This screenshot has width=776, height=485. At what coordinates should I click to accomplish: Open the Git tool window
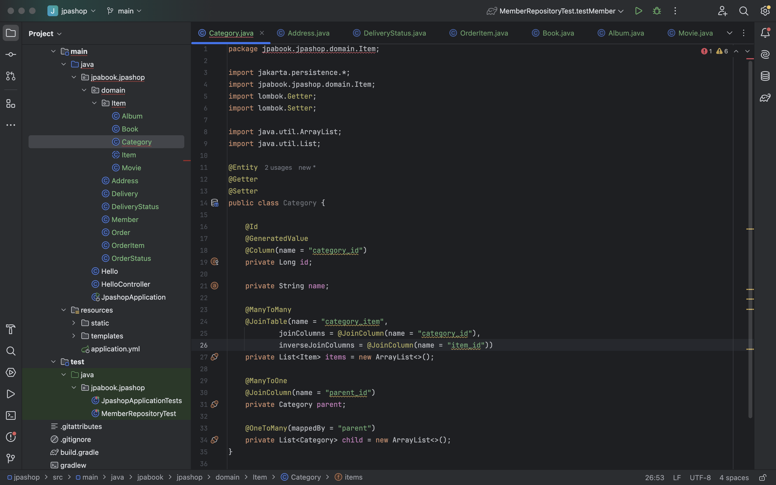[x=11, y=458]
